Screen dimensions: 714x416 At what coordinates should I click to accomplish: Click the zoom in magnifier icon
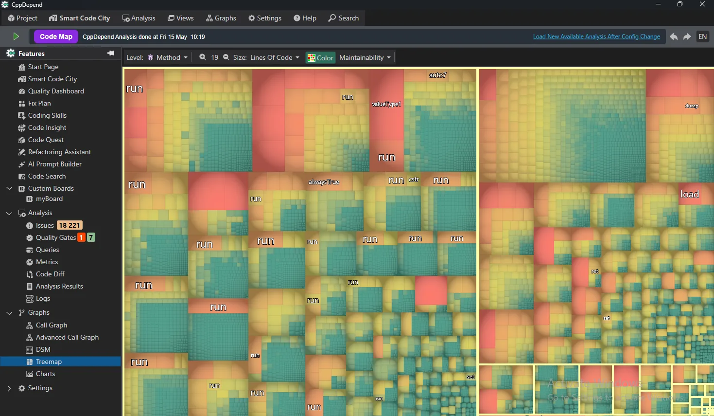pyautogui.click(x=203, y=57)
